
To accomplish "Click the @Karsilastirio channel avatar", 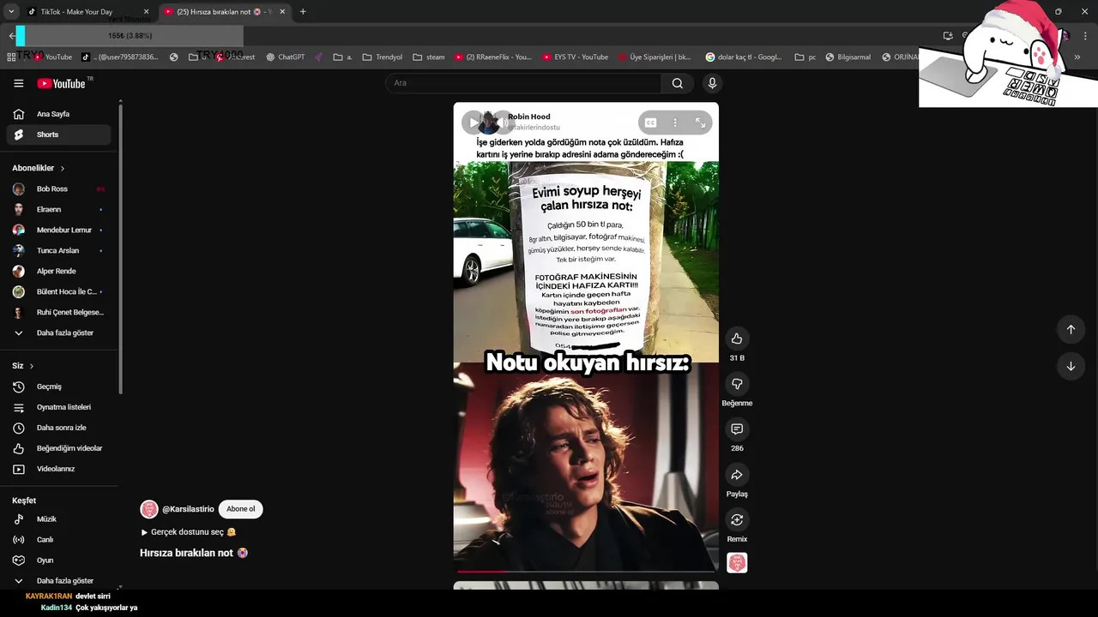I will pos(149,509).
